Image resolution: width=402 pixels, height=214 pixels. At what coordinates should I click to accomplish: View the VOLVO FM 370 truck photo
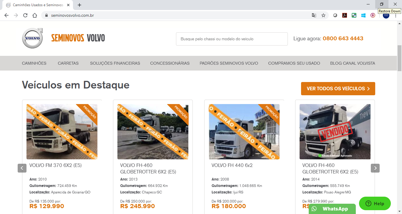(62, 132)
